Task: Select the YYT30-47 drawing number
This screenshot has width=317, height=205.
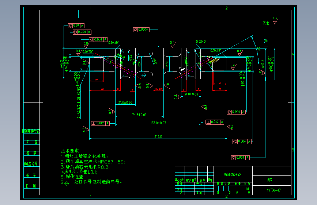Action: 274,190
